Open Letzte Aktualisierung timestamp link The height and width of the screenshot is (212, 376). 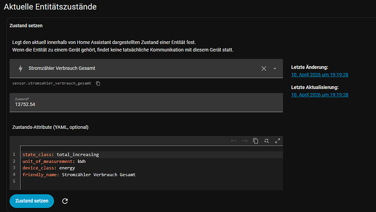click(x=320, y=95)
